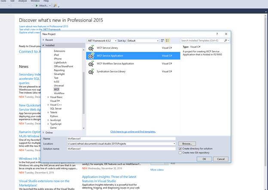
Task: Open help for New Project dialog
Action: 217,34
